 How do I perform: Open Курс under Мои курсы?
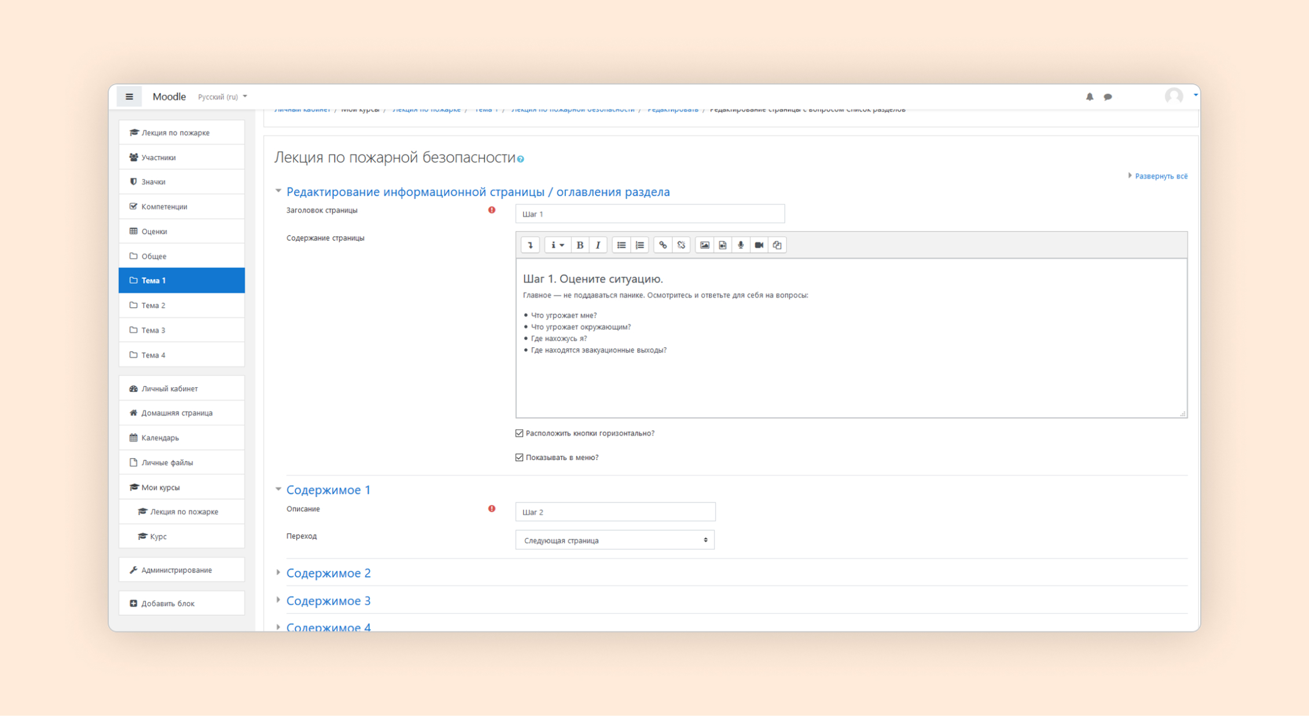click(182, 537)
